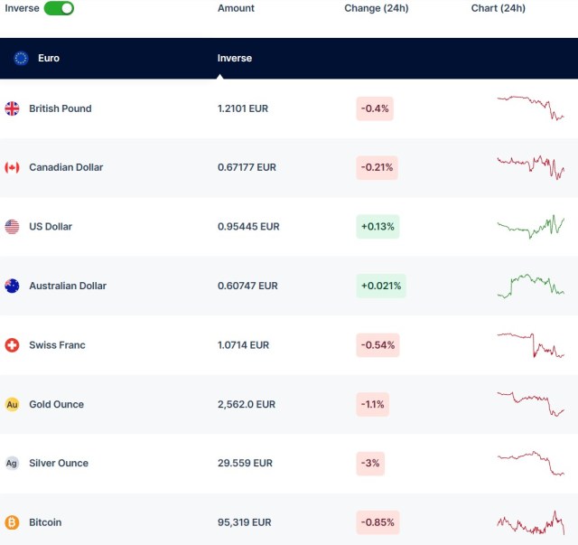Click the Silver Ounce Ag icon
Image resolution: width=578 pixels, height=545 pixels.
point(12,463)
